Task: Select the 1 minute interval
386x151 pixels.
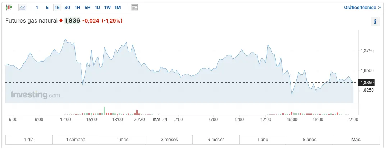Action: click(x=37, y=7)
